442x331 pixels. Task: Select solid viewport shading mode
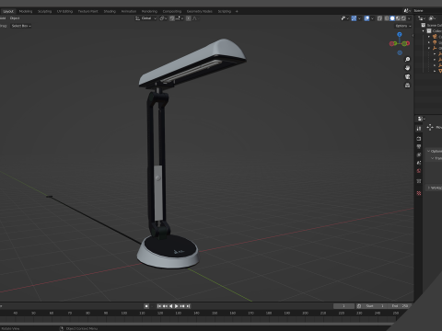(x=392, y=18)
